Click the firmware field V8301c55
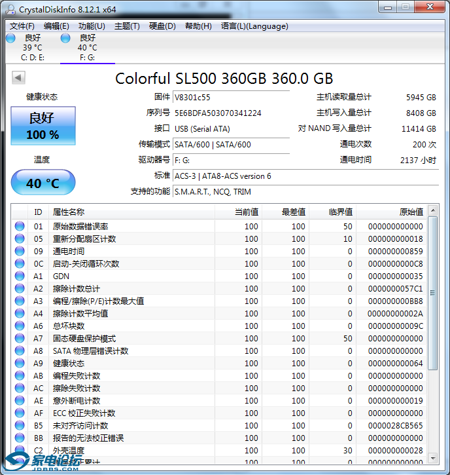 click(231, 97)
